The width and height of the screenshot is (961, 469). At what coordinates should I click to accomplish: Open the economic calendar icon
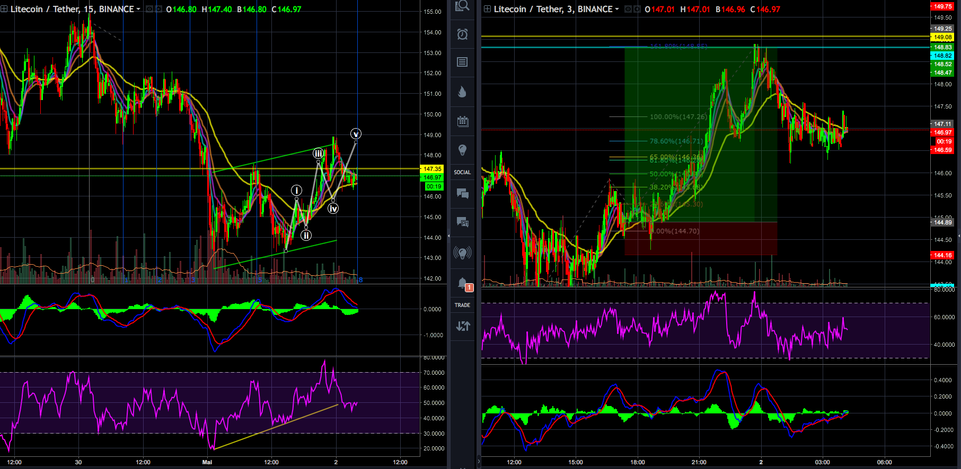(x=462, y=121)
